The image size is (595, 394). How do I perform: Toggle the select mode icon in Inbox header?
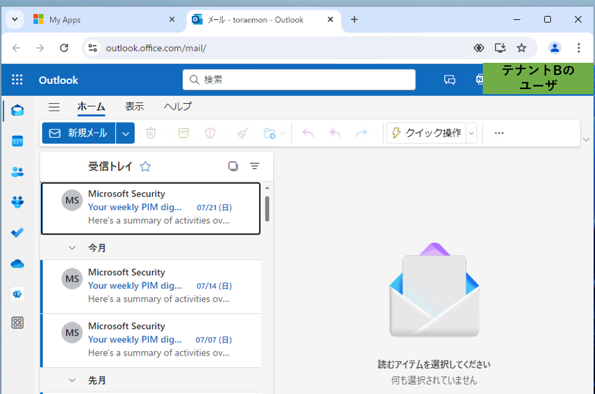coord(233,166)
